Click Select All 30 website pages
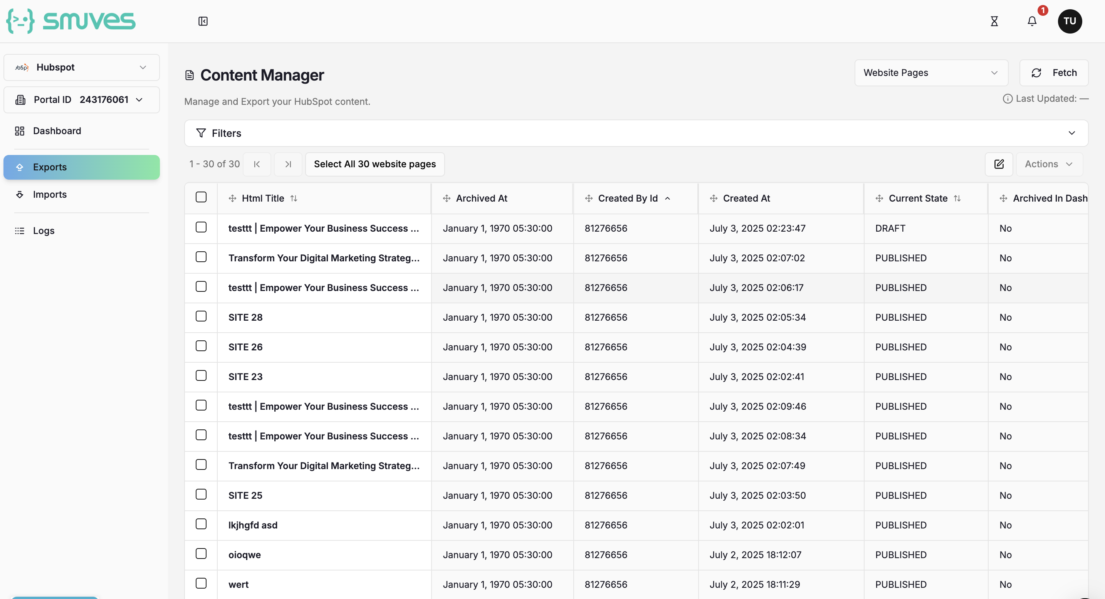 pos(374,164)
